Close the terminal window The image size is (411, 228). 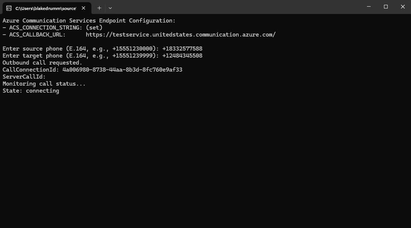point(403,7)
